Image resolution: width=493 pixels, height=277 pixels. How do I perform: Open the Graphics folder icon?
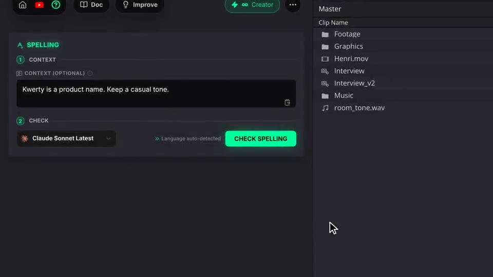coord(325,47)
